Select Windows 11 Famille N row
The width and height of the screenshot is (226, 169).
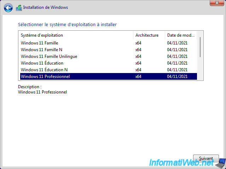point(108,50)
